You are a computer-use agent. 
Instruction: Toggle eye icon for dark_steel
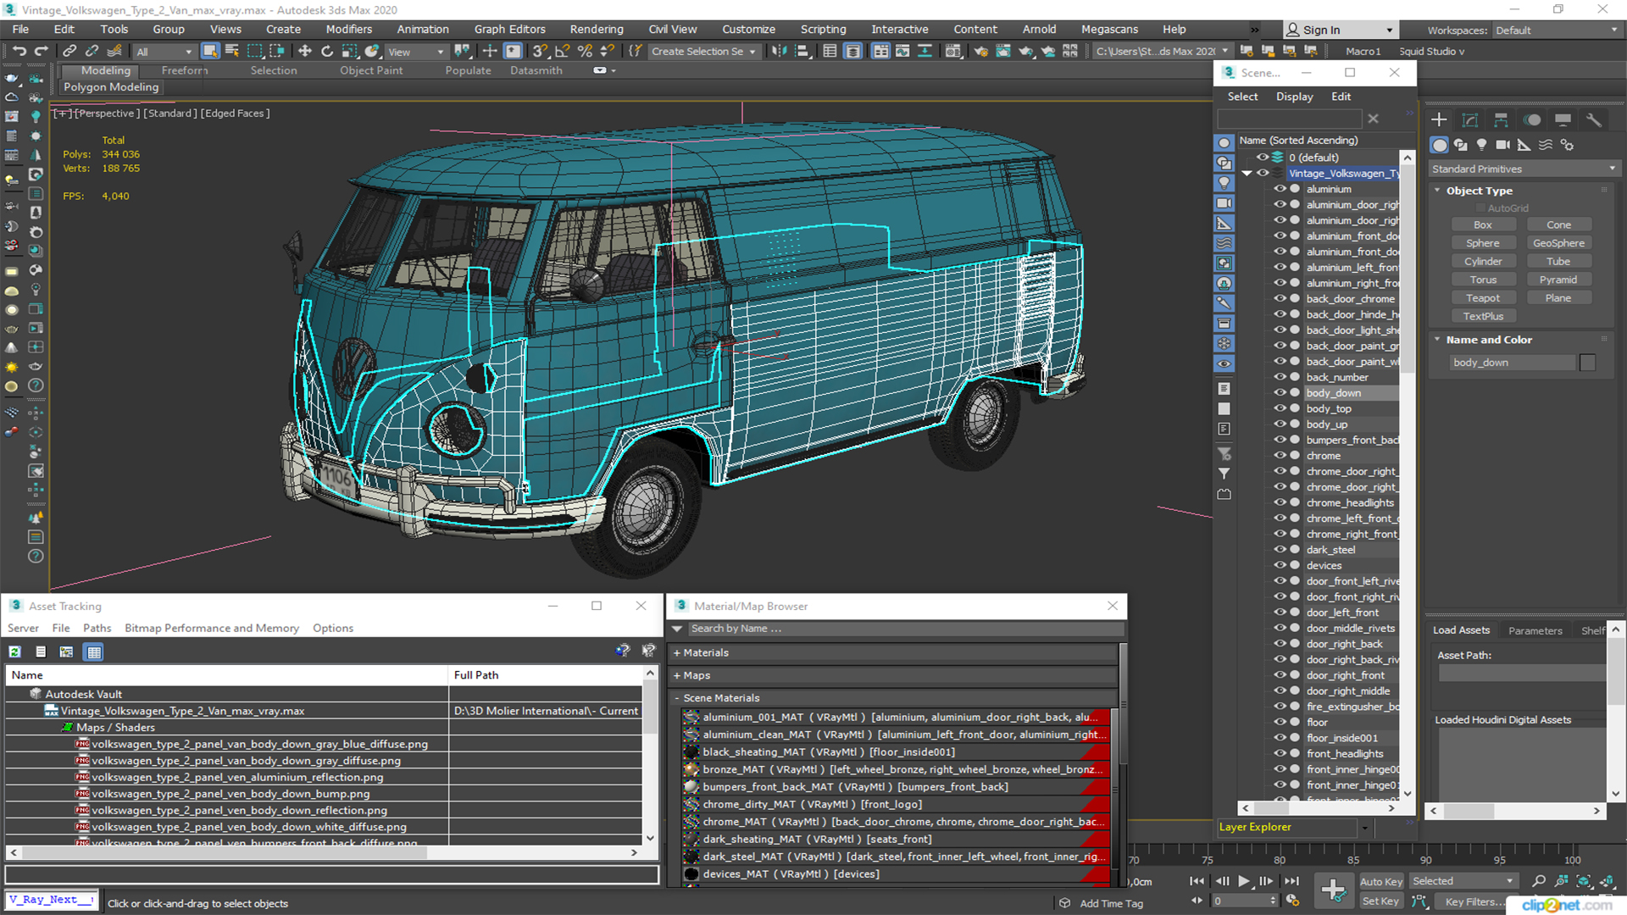point(1280,549)
